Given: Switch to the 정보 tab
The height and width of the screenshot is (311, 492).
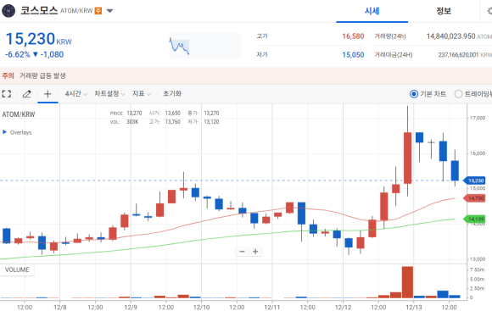Looking at the screenshot, I should 444,11.
